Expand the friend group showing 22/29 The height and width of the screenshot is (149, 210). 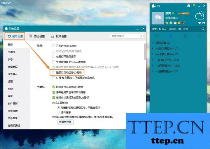[x=153, y=66]
